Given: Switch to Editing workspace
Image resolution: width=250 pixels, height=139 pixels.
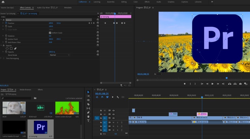Looking at the screenshot, I should tap(124, 2).
